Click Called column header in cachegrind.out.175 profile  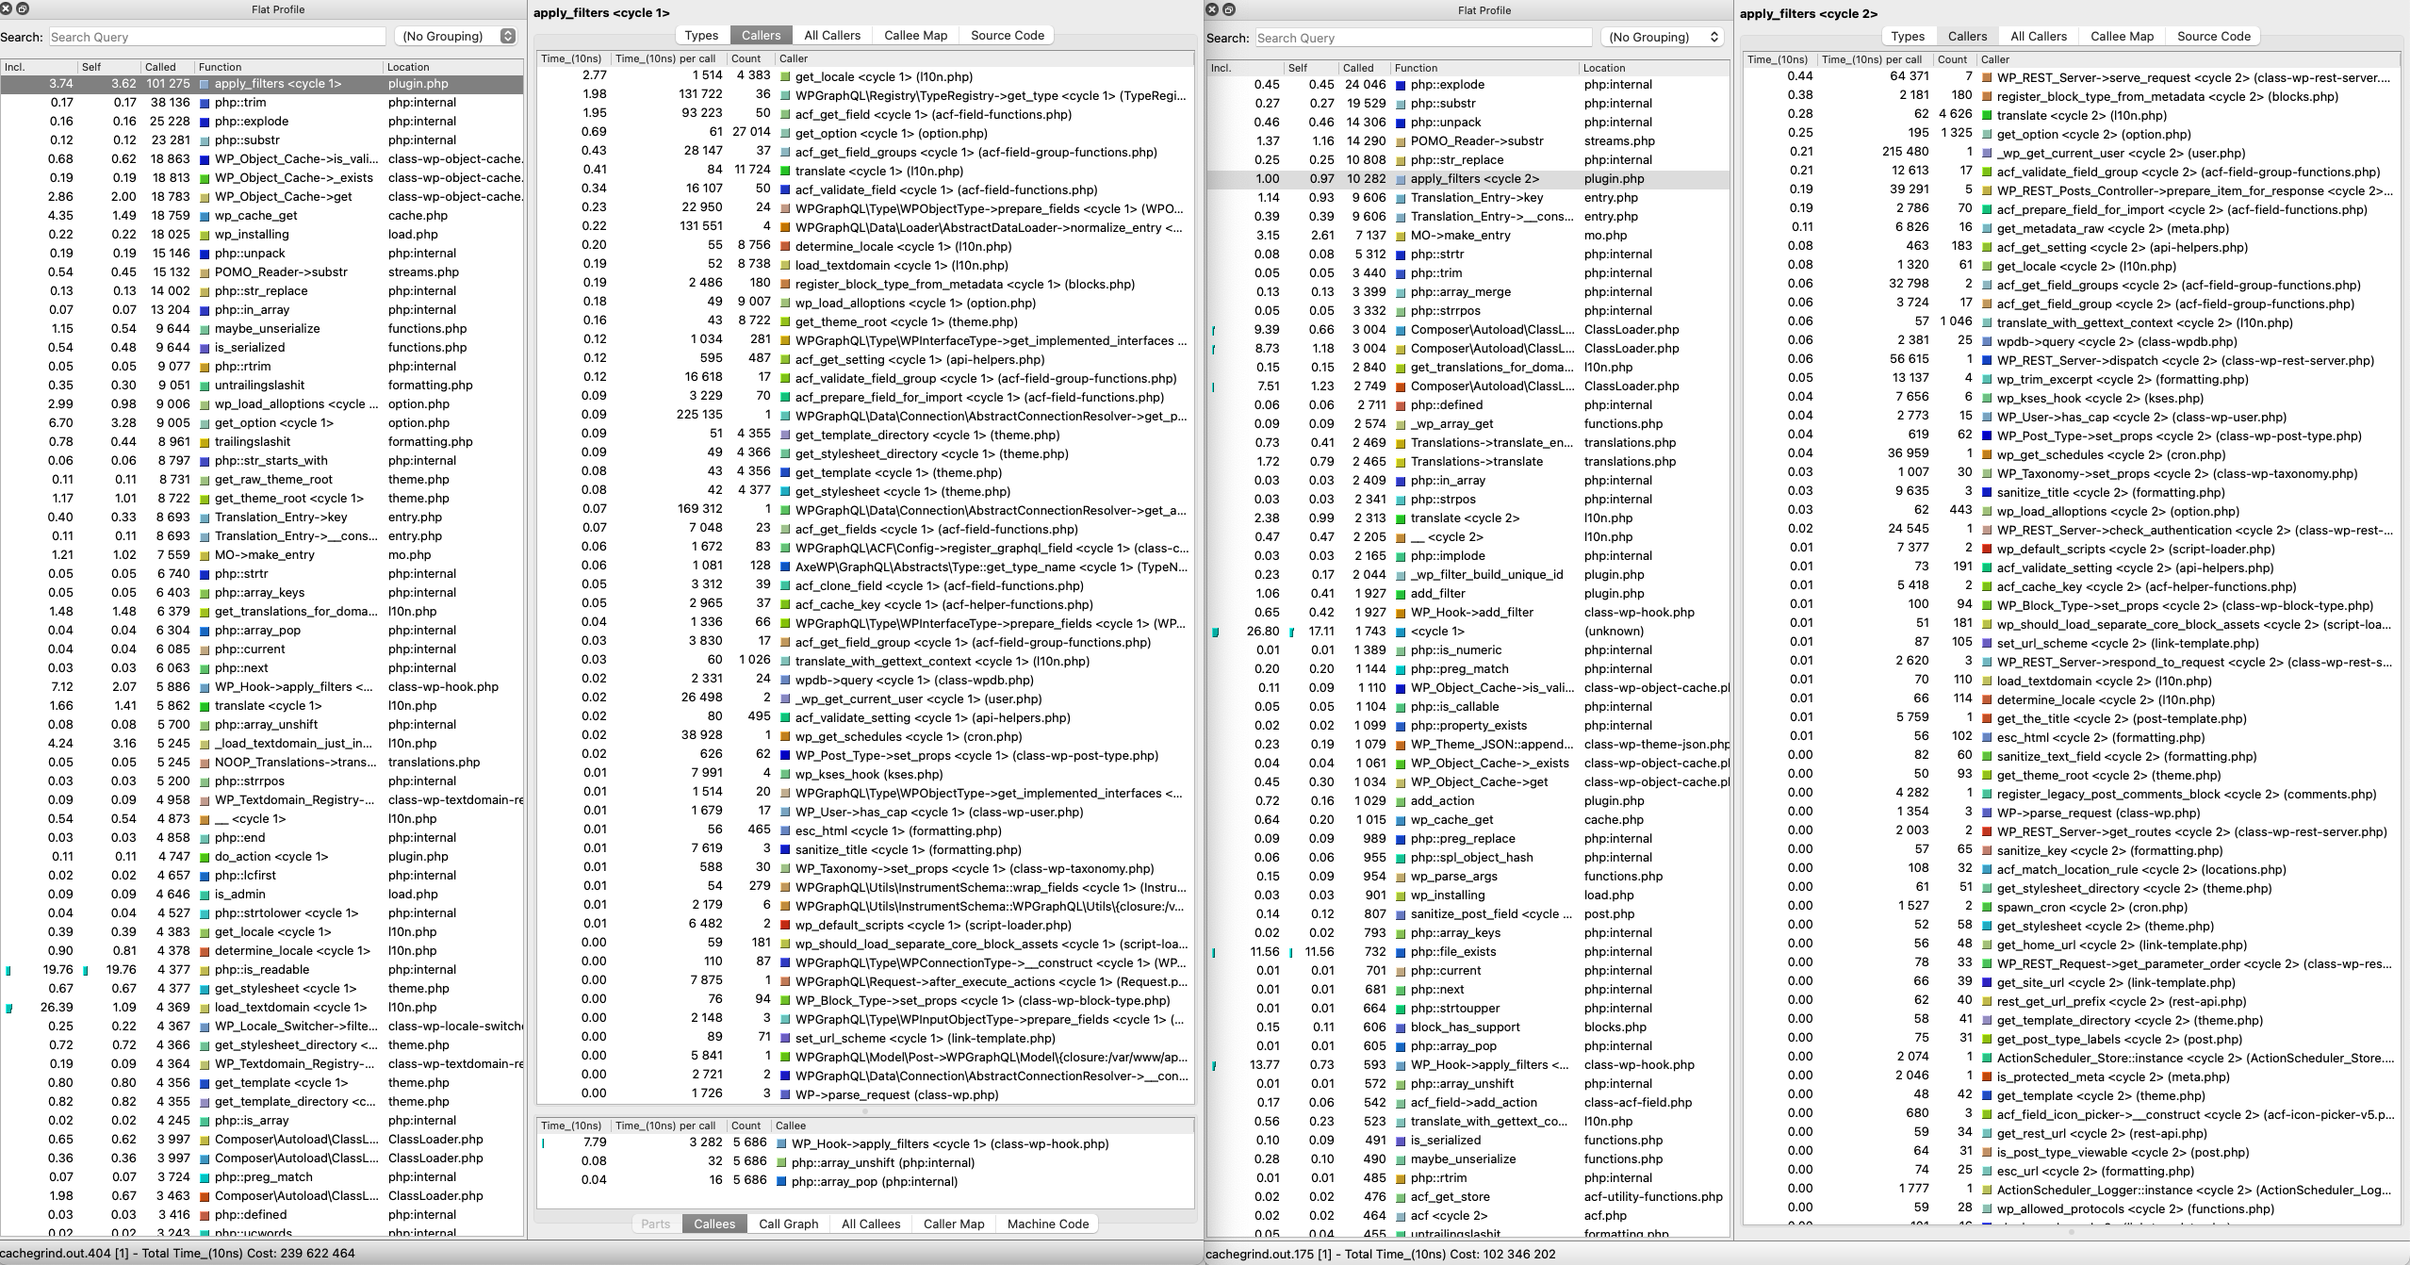click(x=1358, y=68)
